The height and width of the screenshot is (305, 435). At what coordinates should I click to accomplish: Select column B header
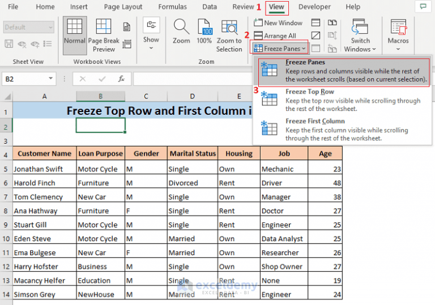click(x=100, y=96)
